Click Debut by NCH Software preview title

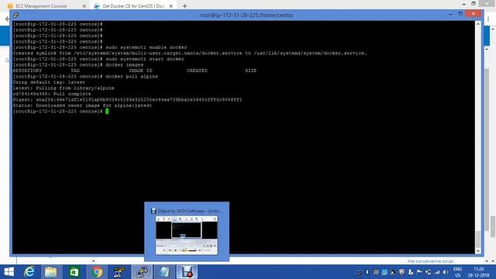[190, 211]
